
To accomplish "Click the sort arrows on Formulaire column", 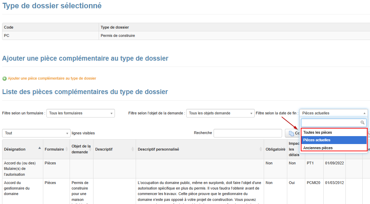I will (x=66, y=149).
